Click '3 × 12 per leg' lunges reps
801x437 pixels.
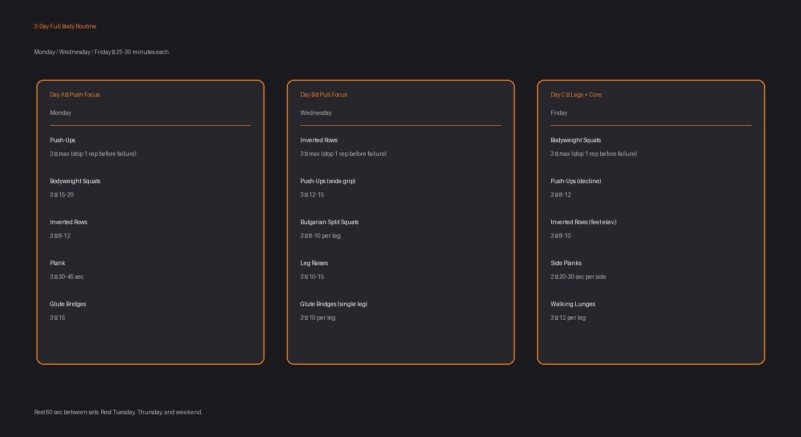568,318
